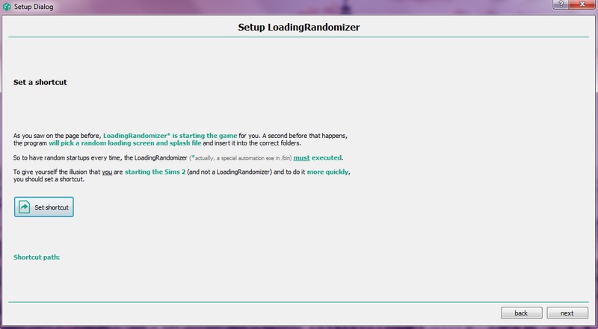598x329 pixels.
Task: Click the Set shortcut button
Action: pyautogui.click(x=43, y=207)
